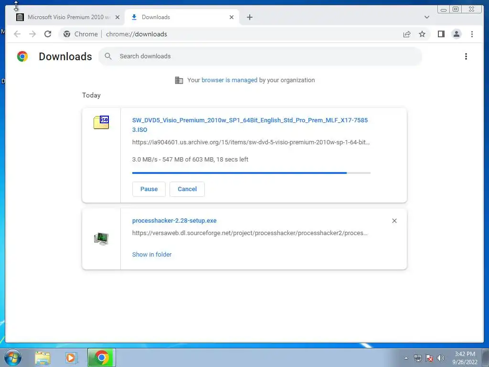Click 'browser is managed' link

click(229, 80)
